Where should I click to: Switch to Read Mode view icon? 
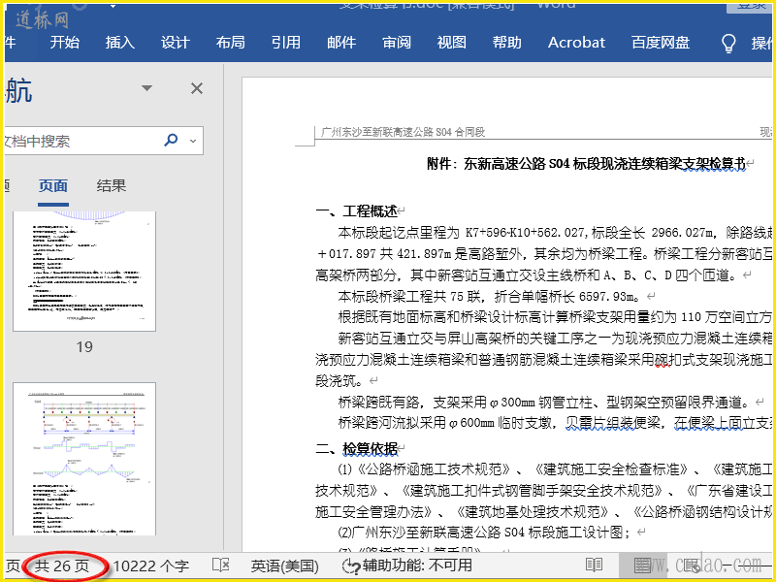point(593,566)
